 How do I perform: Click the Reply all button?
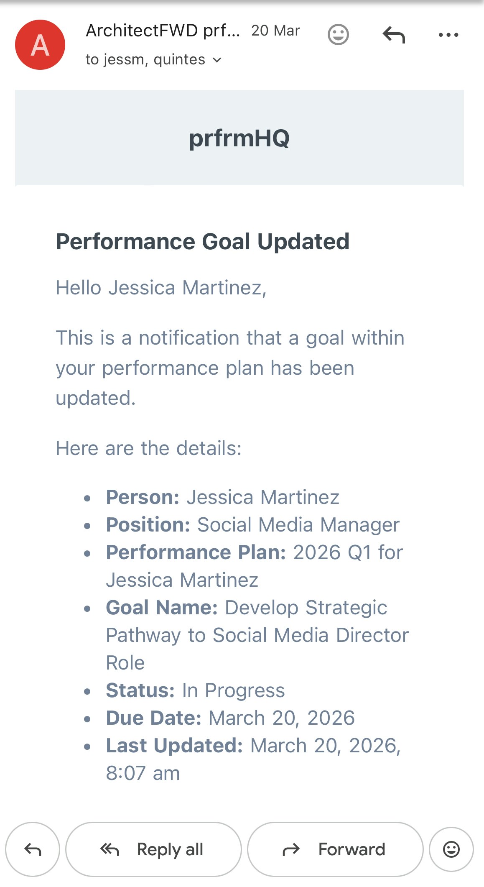pos(153,849)
